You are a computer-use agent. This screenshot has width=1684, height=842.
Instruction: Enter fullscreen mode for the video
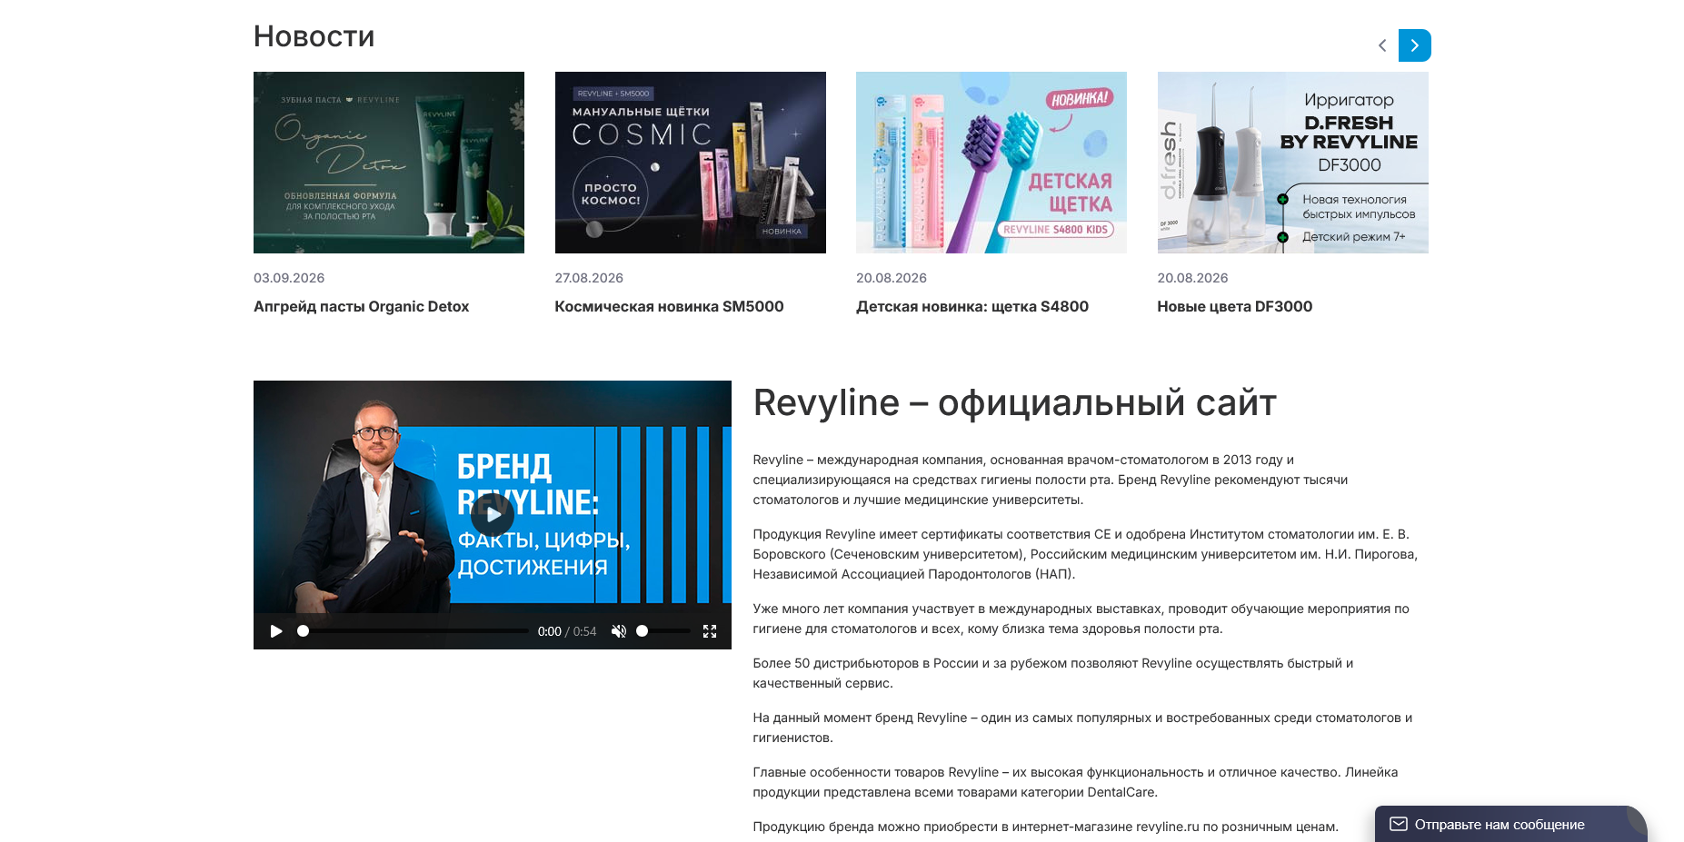coord(710,631)
